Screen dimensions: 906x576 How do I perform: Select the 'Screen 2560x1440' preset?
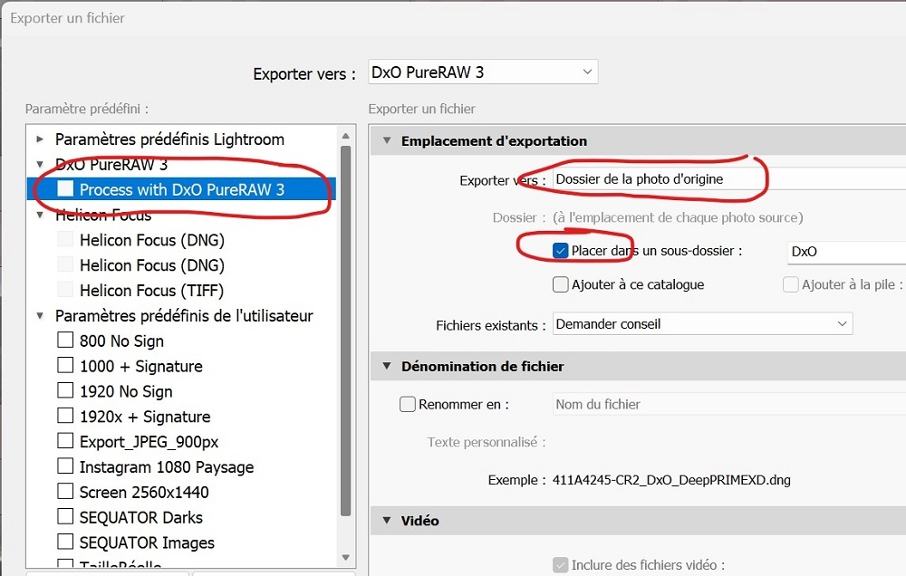tap(143, 493)
